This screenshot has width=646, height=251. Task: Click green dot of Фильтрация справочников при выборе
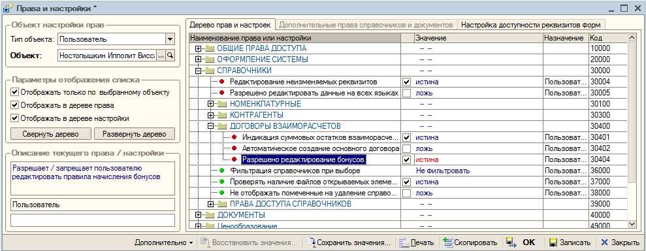click(222, 171)
